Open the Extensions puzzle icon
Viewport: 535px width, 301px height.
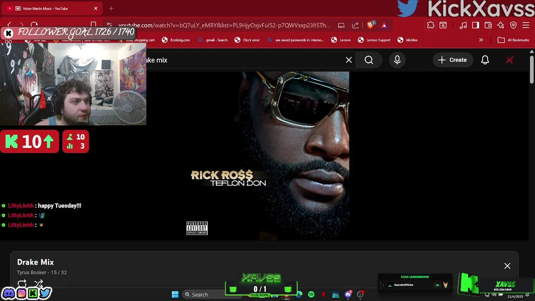pyautogui.click(x=431, y=25)
